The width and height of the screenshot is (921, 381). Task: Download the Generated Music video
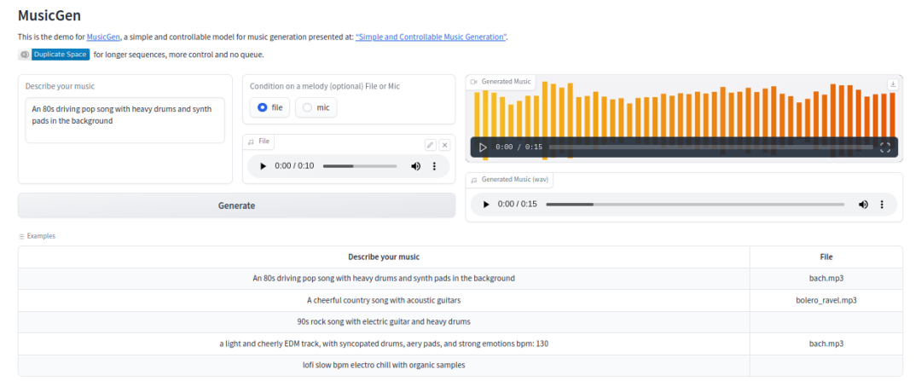[893, 84]
